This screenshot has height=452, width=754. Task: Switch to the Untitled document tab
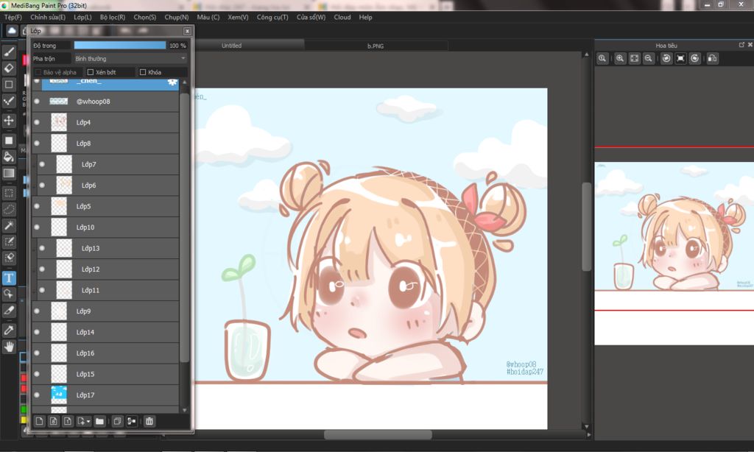pos(231,46)
